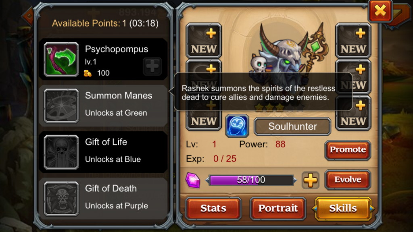Click the Evolve button
Viewport: 413px width, 232px height.
coord(348,180)
